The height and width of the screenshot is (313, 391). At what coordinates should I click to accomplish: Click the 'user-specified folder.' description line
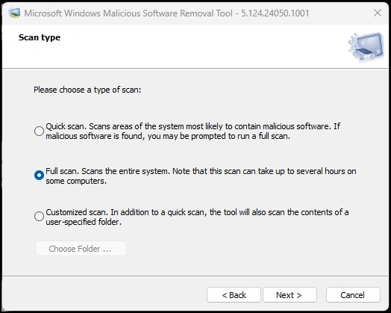click(84, 222)
